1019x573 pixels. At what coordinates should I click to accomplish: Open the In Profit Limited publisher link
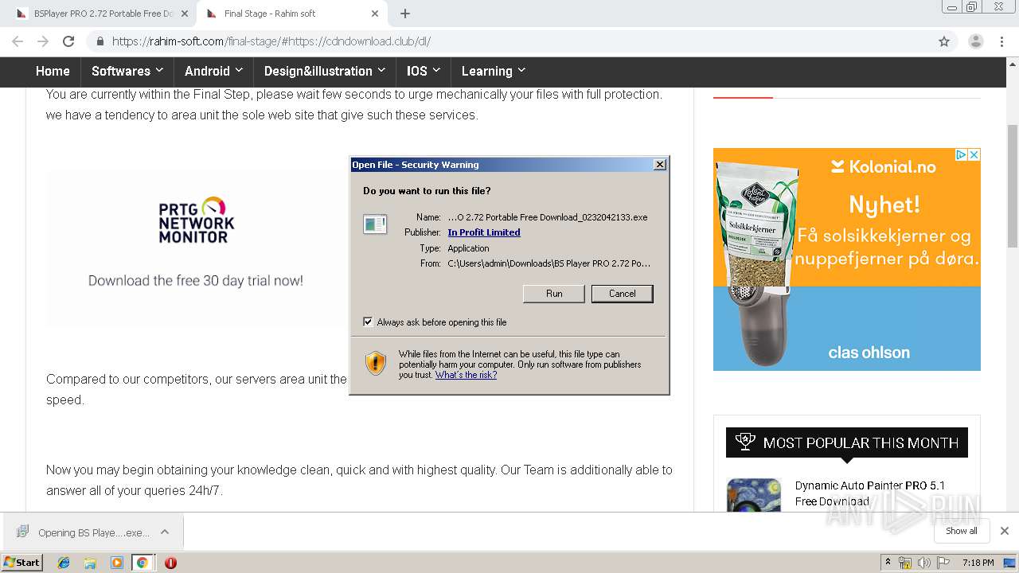point(484,232)
